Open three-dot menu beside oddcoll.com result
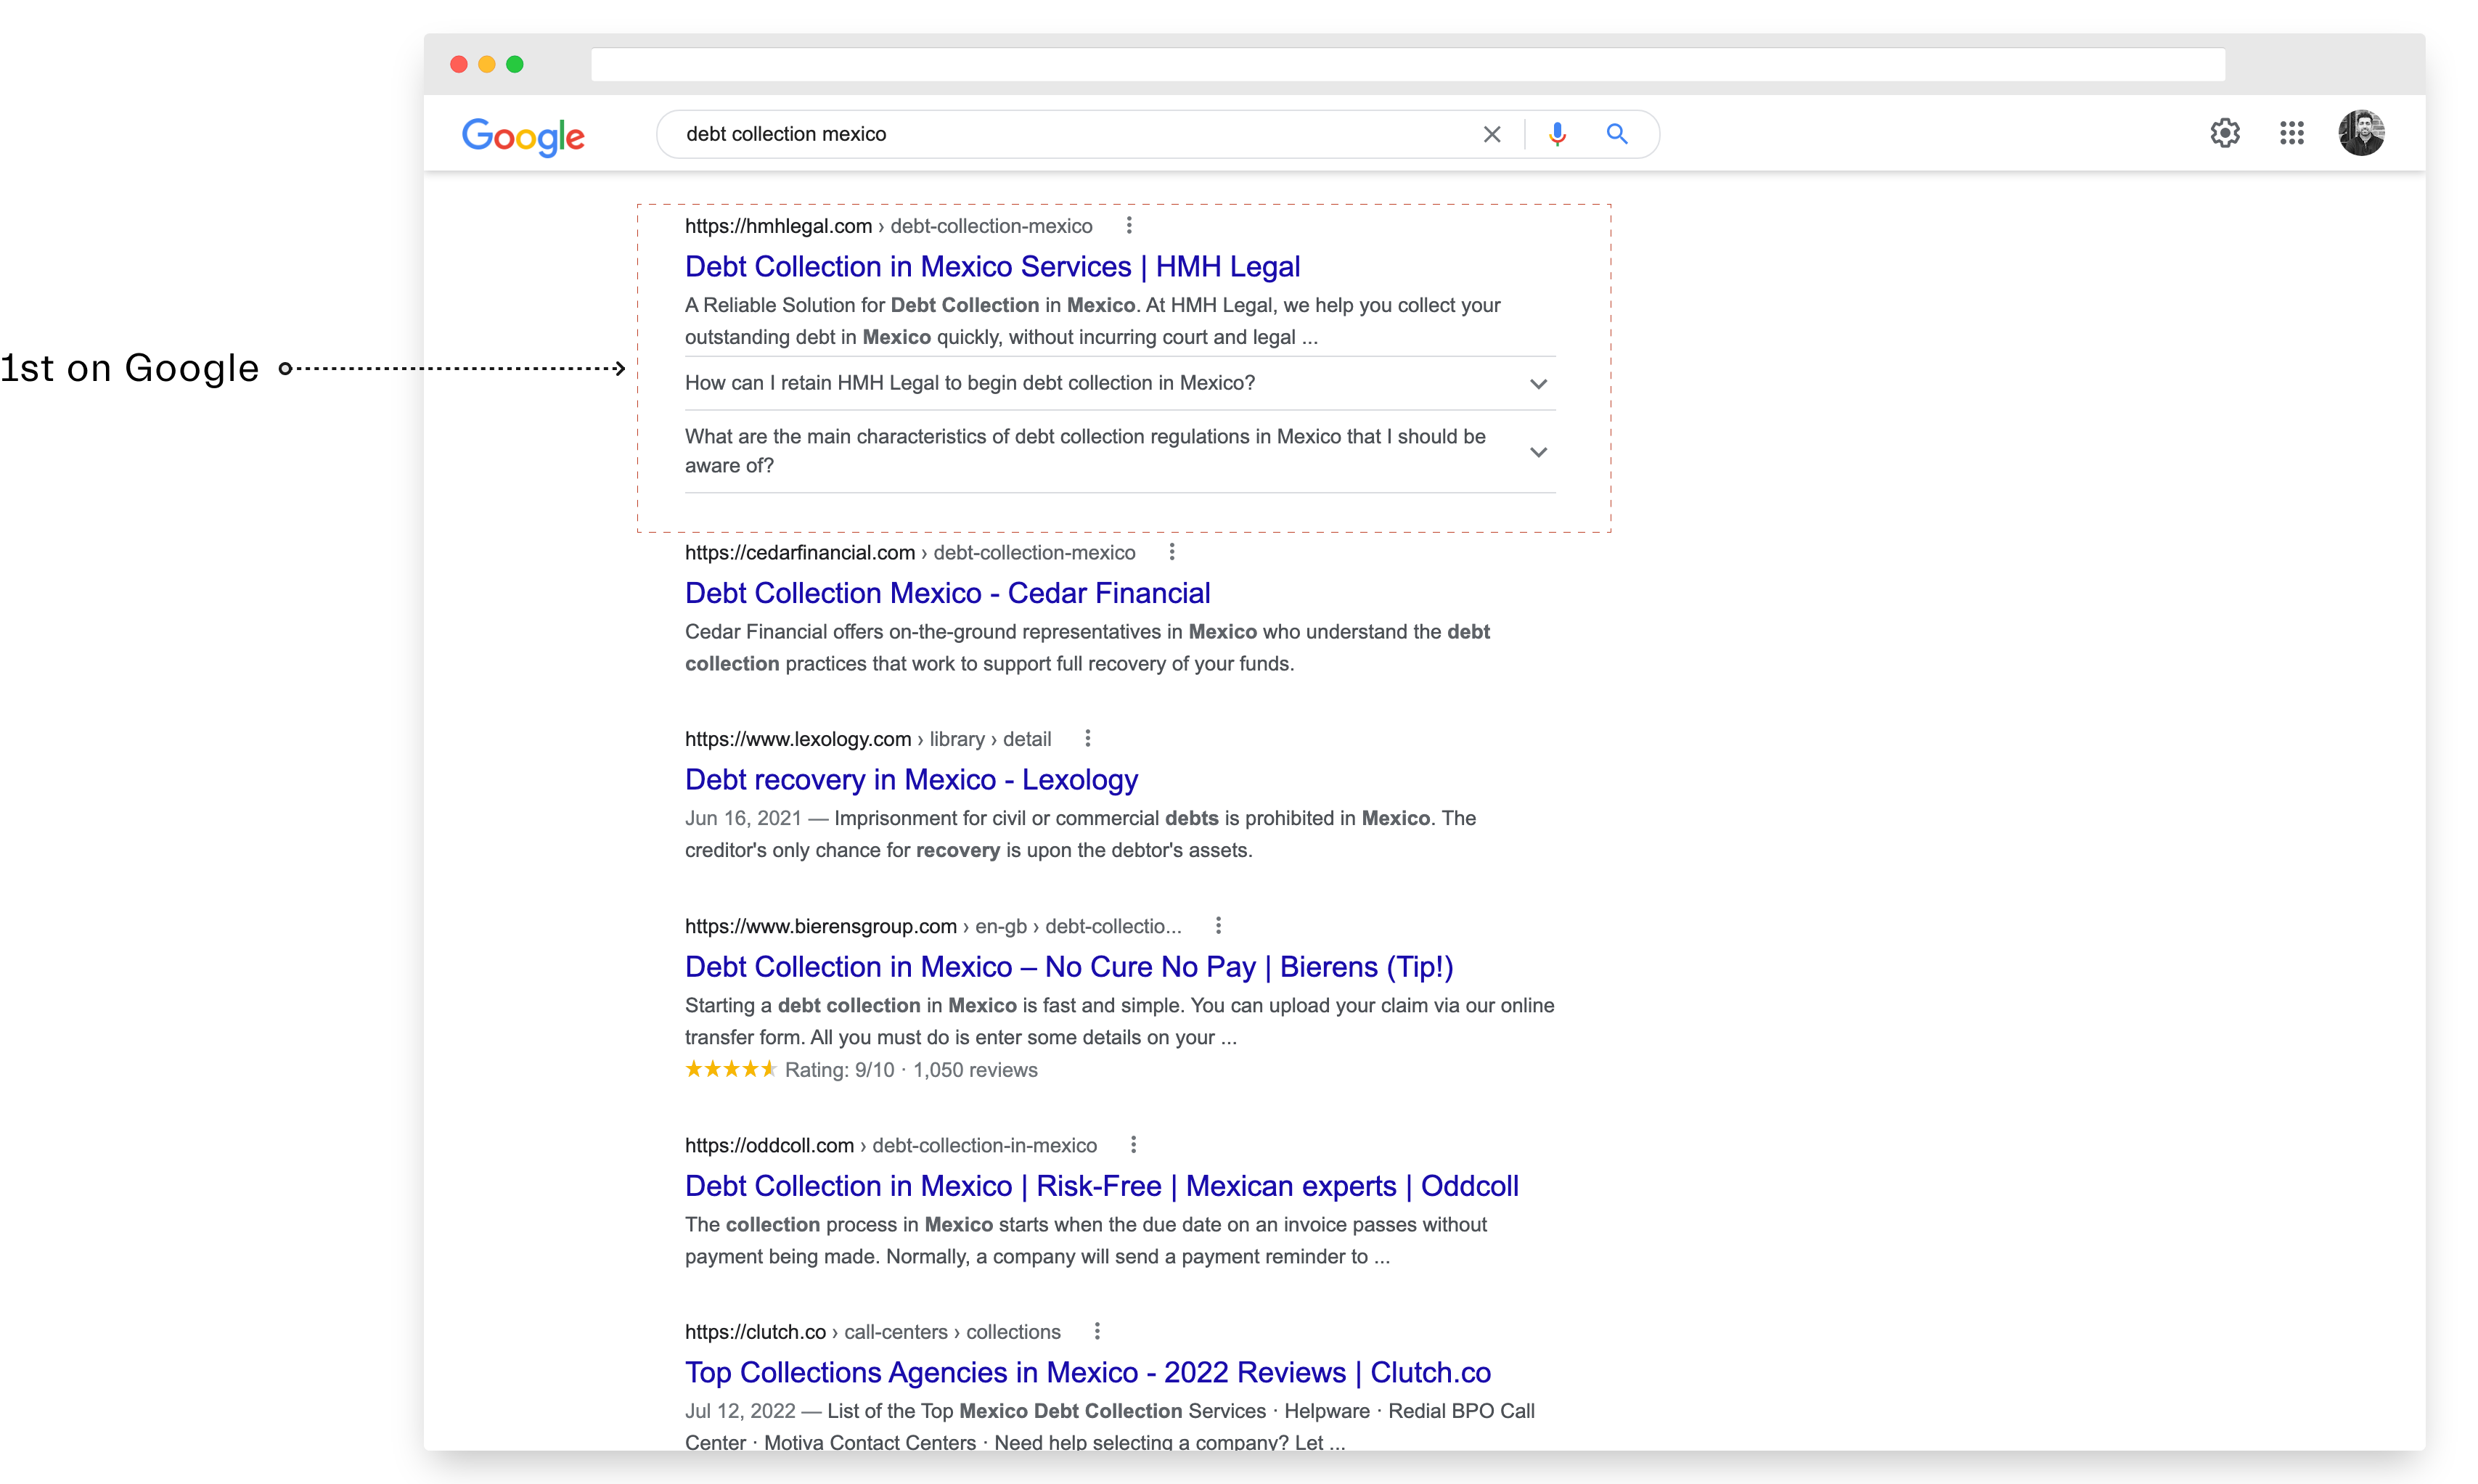Image resolution: width=2478 pixels, height=1484 pixels. point(1133,1144)
